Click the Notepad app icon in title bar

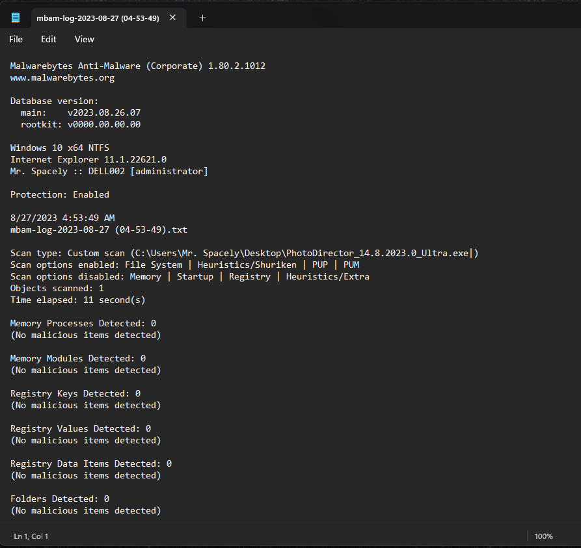pos(16,18)
